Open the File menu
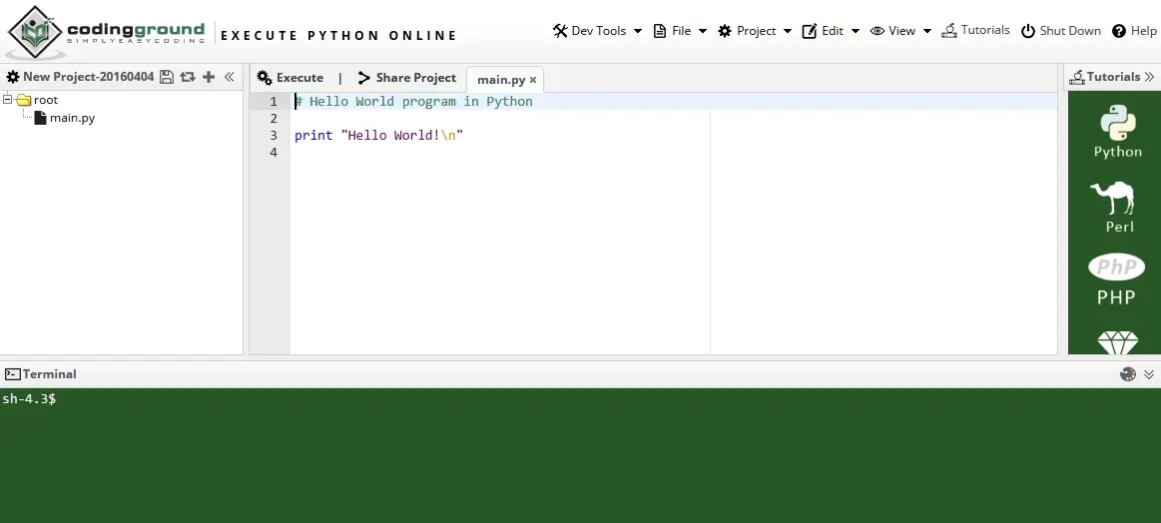 (681, 31)
